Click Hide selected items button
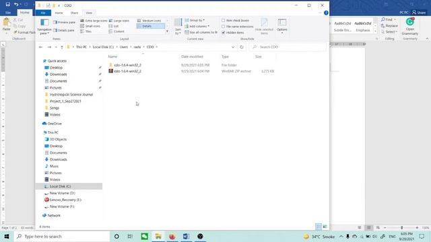431x242 pixels. click(264, 27)
